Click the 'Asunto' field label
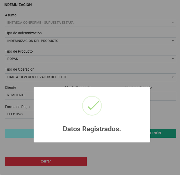The image size is (180, 175). click(x=11, y=15)
